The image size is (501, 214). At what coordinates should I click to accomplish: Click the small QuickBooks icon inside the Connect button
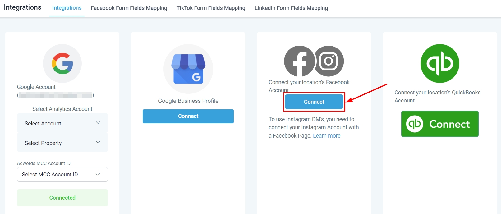[415, 124]
